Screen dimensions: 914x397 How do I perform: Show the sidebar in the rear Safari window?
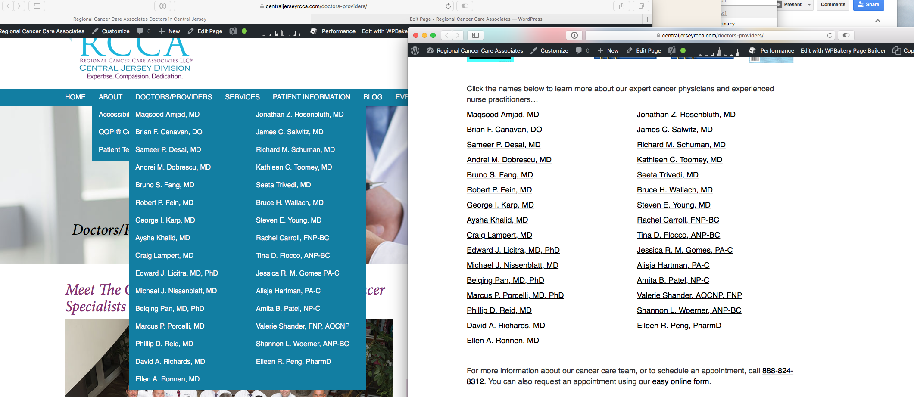37,6
